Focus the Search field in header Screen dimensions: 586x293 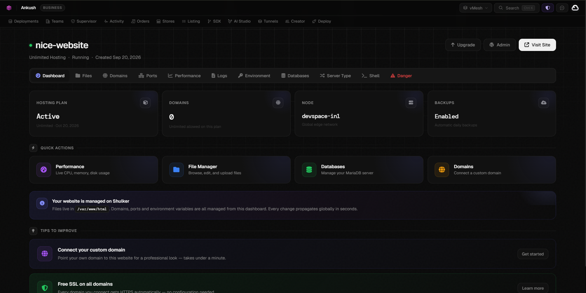point(517,8)
